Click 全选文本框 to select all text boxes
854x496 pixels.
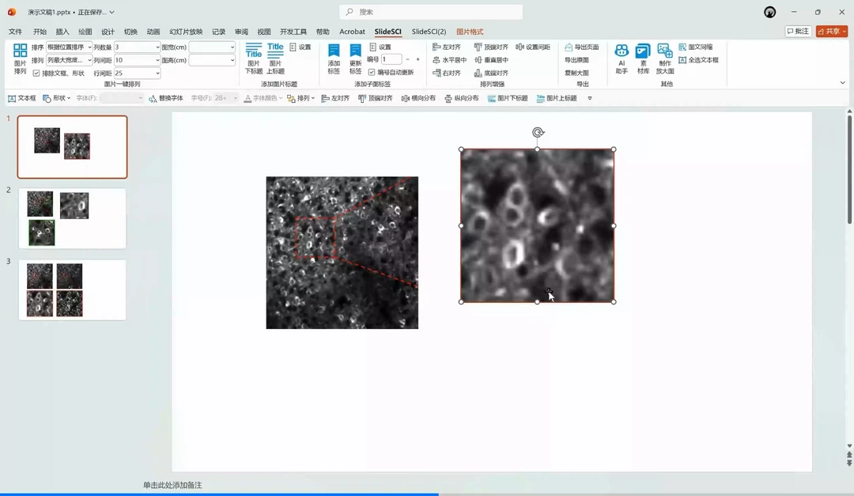[x=699, y=60]
